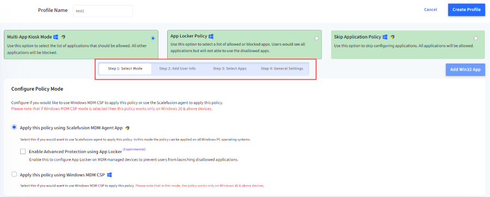Click the Profile Name input field
The width and height of the screenshot is (490, 197).
(x=103, y=11)
